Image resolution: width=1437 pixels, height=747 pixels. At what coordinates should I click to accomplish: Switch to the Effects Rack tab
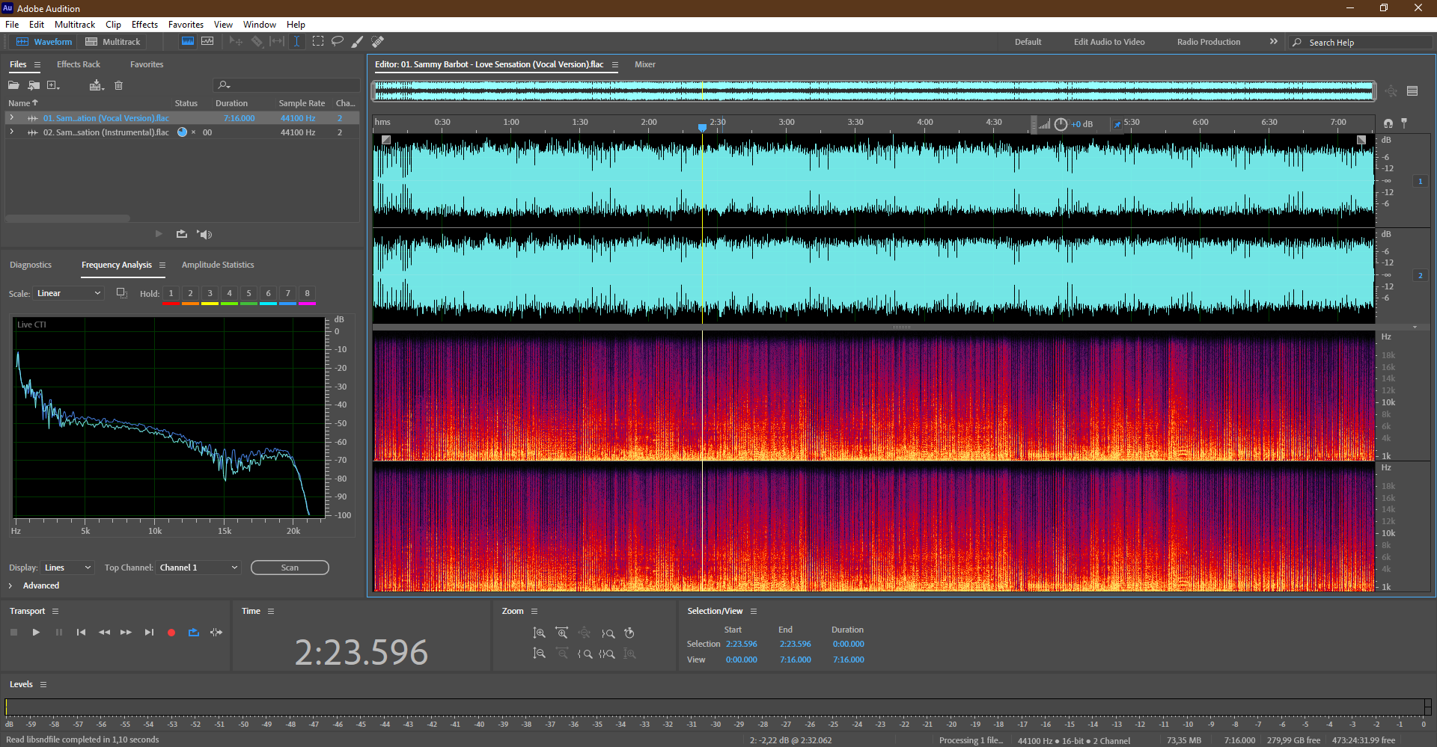click(x=79, y=64)
